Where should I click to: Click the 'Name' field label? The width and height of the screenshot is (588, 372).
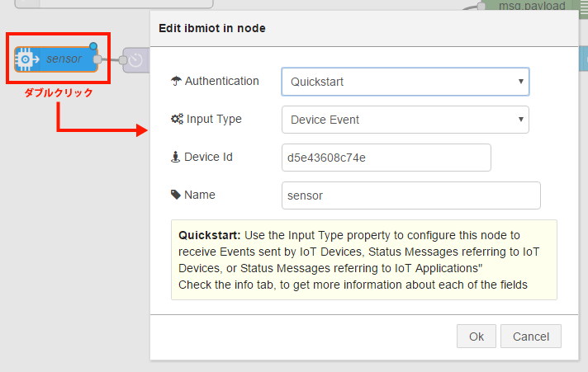point(200,195)
